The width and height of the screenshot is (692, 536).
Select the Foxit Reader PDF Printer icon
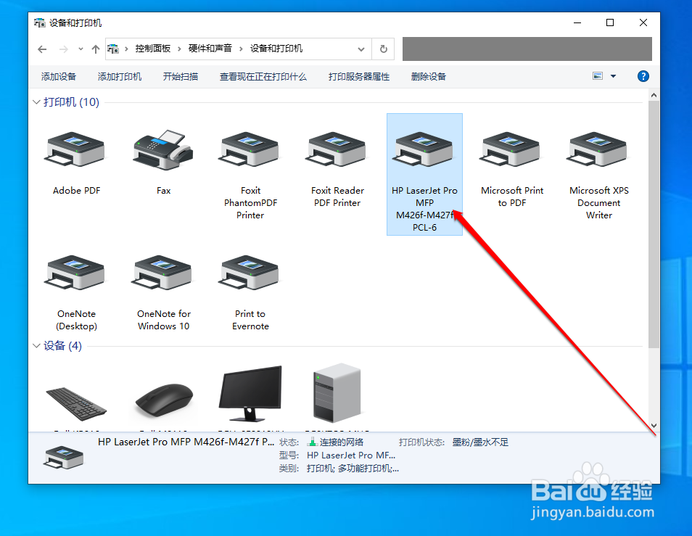[337, 149]
